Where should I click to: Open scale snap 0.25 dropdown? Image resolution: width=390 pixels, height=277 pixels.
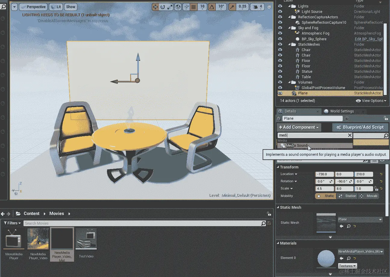point(242,7)
